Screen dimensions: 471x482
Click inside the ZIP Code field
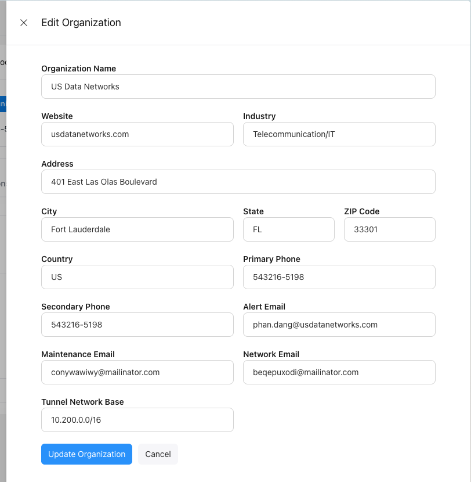389,229
